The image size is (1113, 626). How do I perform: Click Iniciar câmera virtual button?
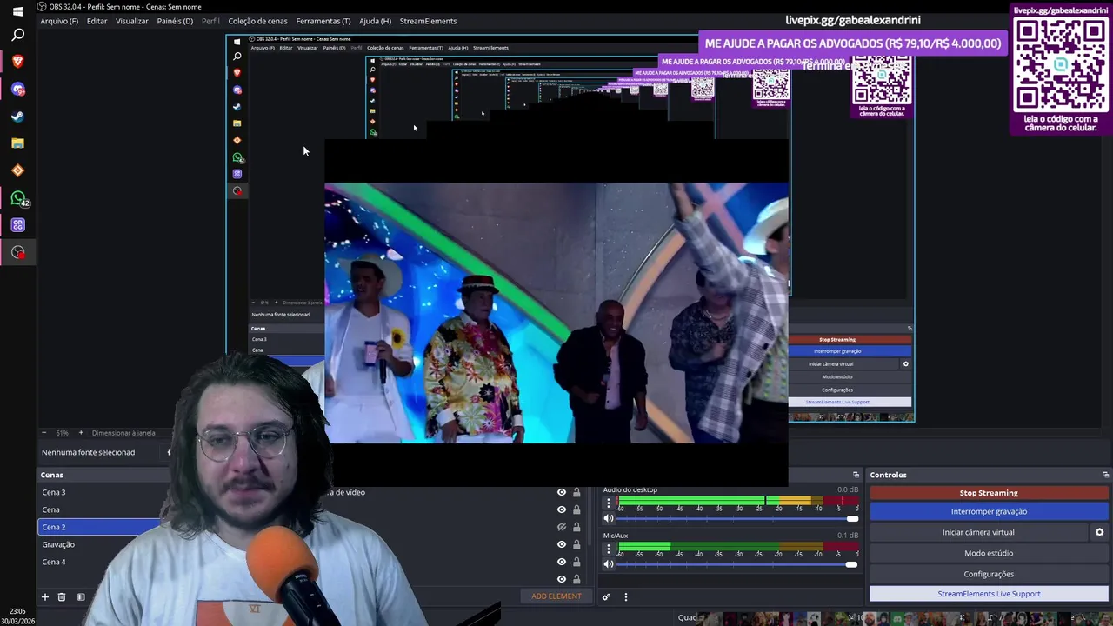point(978,532)
